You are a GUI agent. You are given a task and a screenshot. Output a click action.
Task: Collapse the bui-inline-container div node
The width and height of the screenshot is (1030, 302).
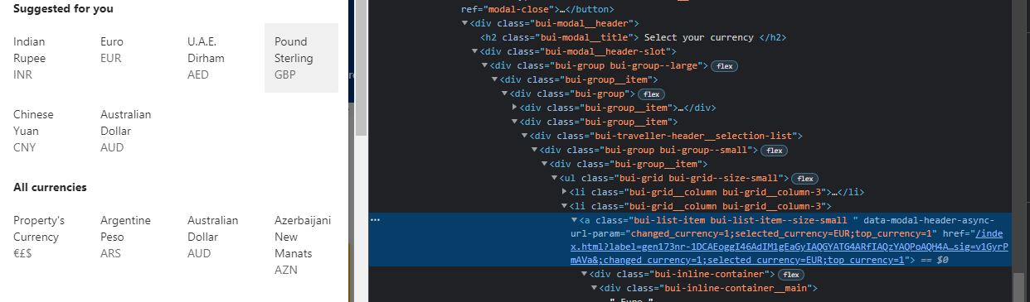click(584, 274)
